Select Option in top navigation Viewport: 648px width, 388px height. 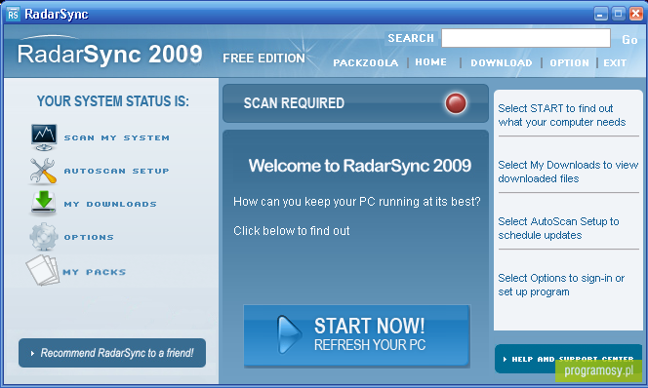pos(569,62)
